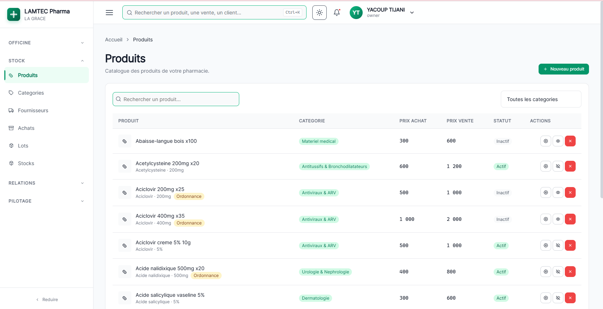Toggle visibility of Aciclovir 400mg x35

pos(558,219)
